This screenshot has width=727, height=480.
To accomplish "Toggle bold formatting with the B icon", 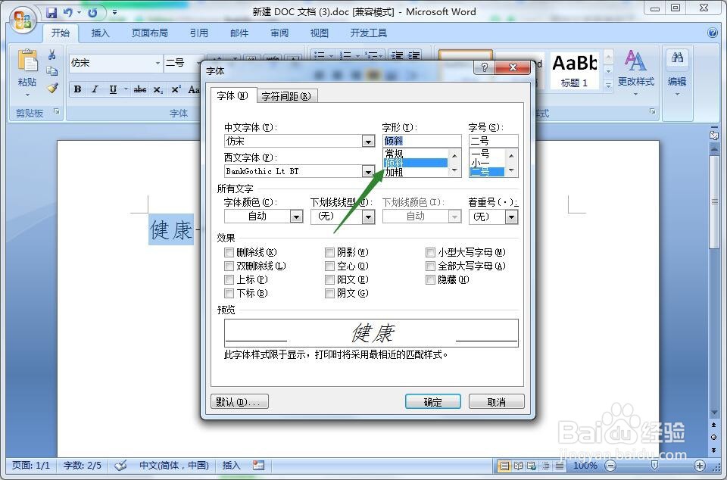I will [77, 89].
